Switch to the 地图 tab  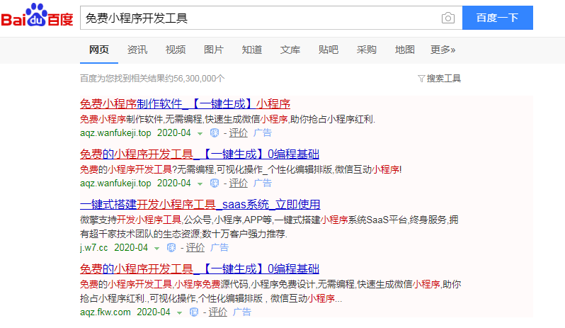pyautogui.click(x=405, y=50)
